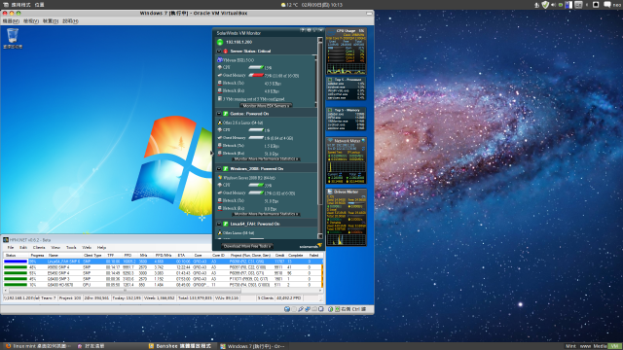Image resolution: width=623 pixels, height=350 pixels.
Task: Open the File menu in HFM.NET
Action: [x=11, y=248]
